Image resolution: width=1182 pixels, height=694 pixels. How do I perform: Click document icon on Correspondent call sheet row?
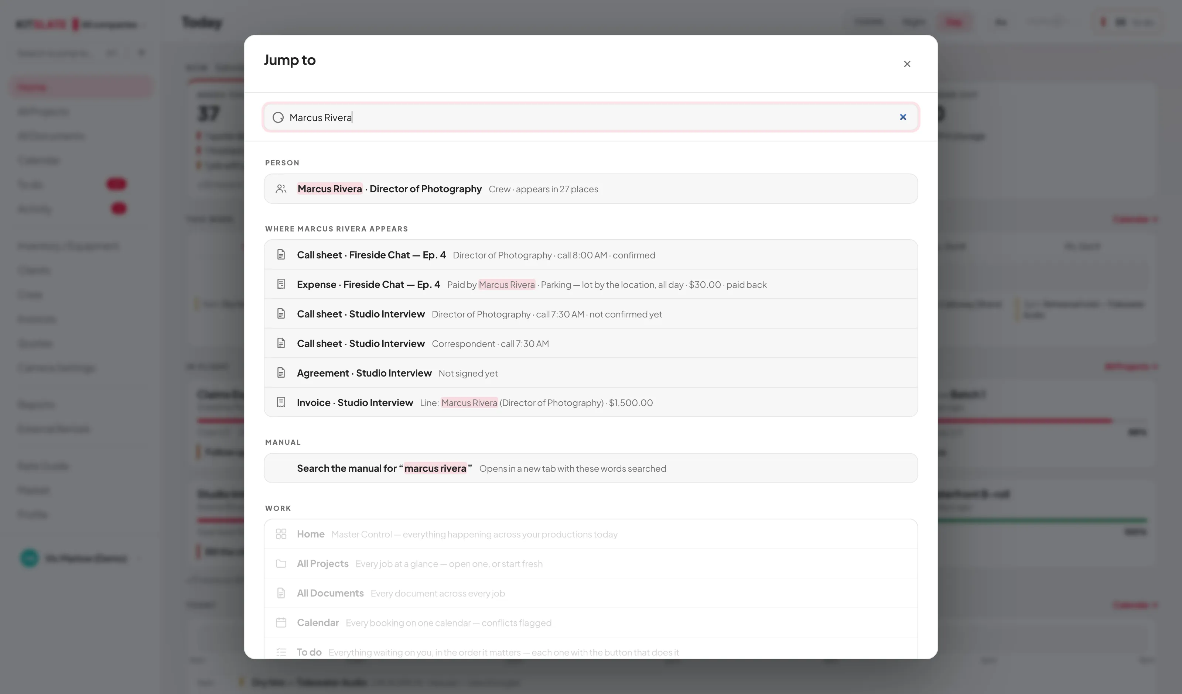[x=281, y=343]
